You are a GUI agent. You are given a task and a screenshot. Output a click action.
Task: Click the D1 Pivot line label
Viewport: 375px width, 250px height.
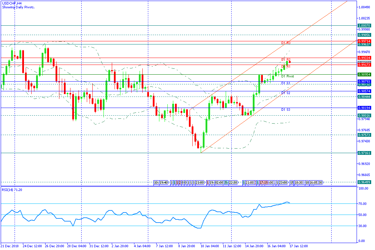click(x=287, y=76)
